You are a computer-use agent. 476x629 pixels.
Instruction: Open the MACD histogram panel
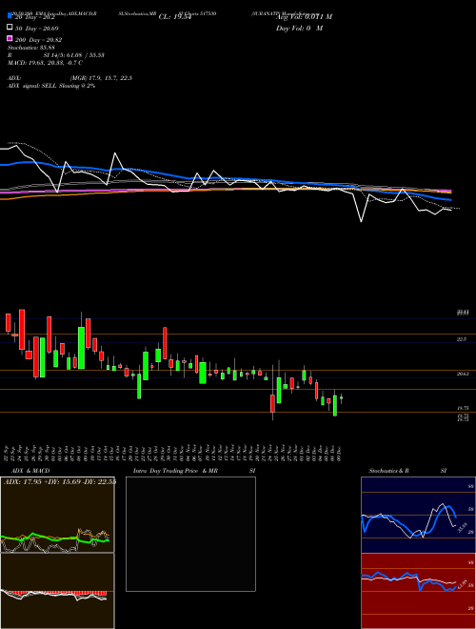pyautogui.click(x=57, y=591)
